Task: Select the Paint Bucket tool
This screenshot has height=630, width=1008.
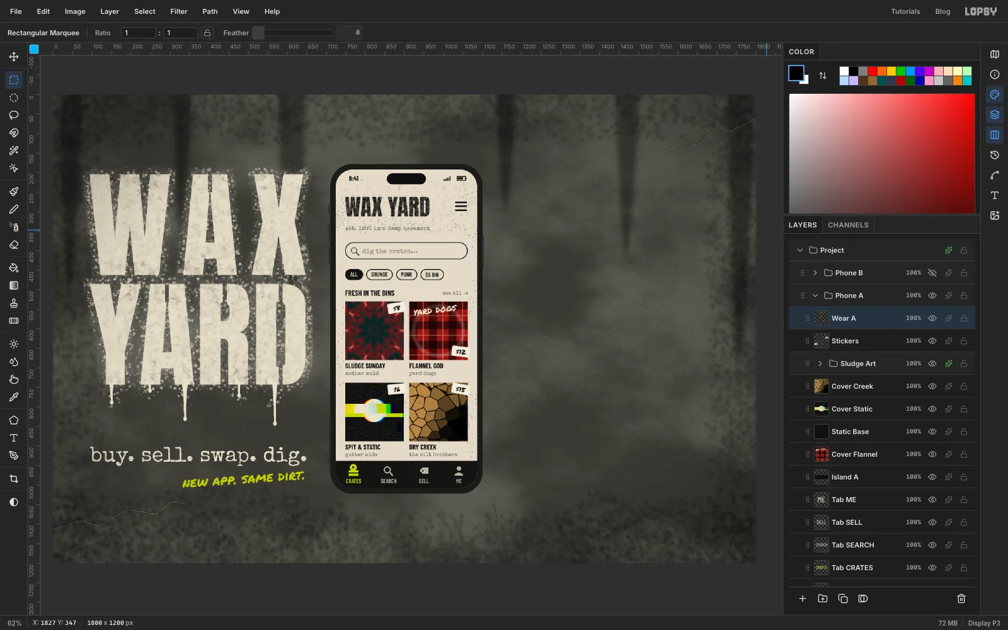Action: (14, 268)
